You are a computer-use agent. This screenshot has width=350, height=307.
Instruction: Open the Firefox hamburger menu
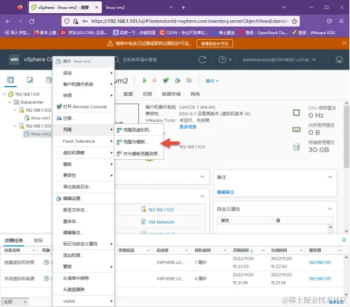(341, 21)
